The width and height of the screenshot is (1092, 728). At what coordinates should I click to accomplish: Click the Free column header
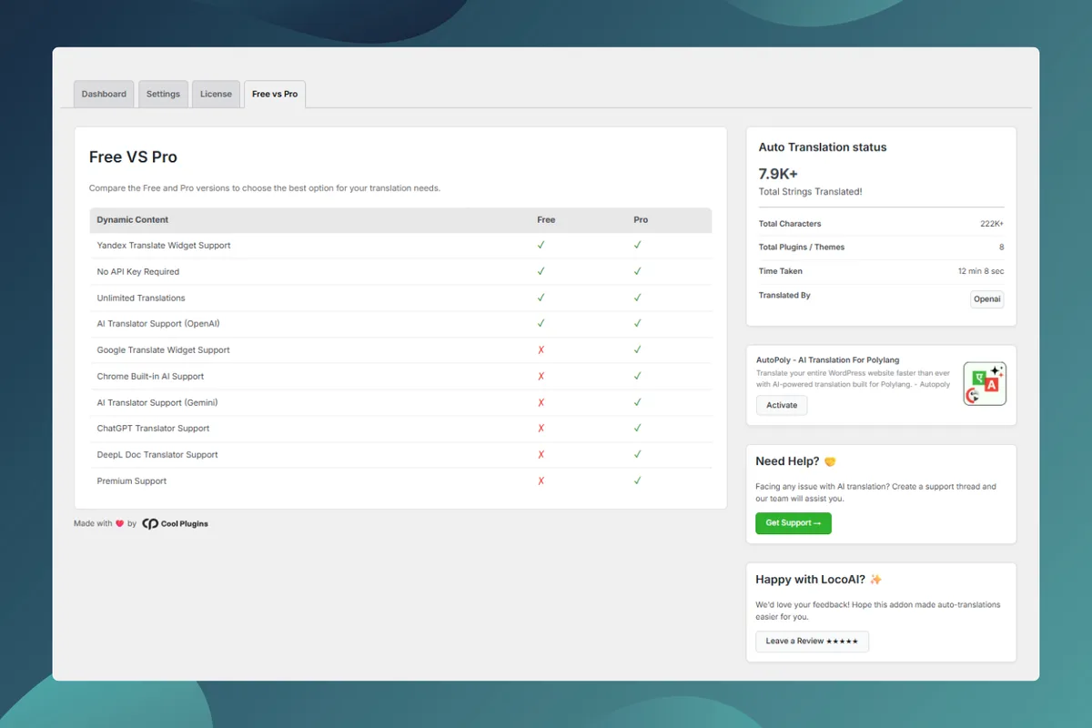point(546,219)
